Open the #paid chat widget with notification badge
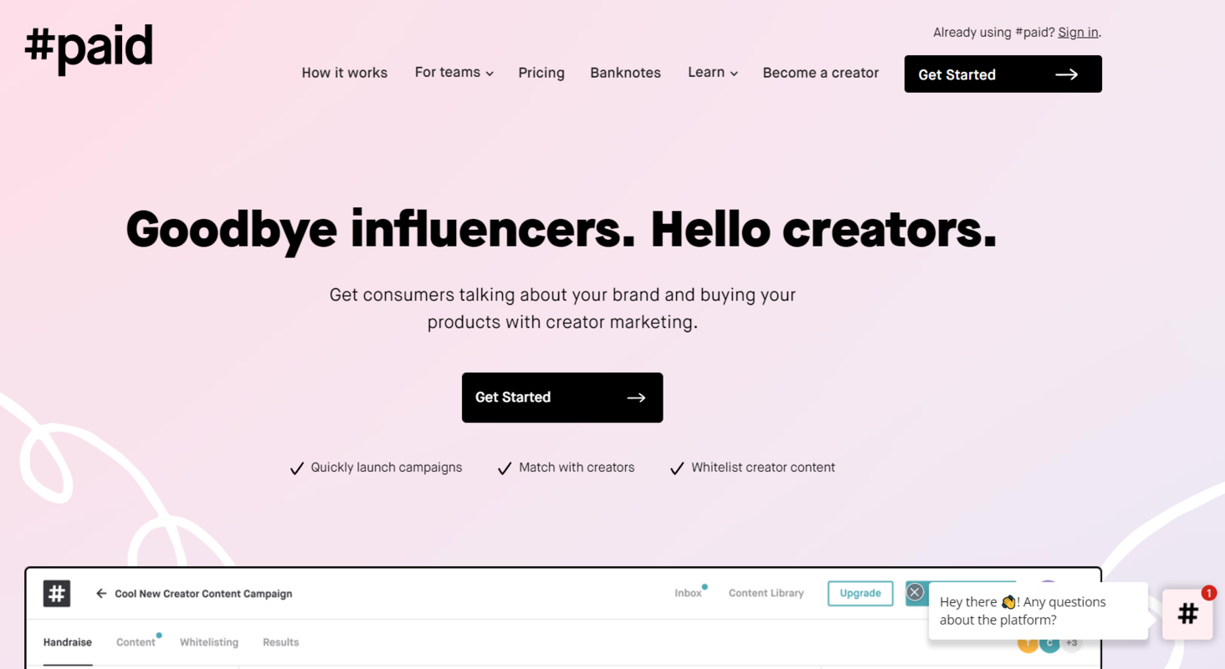The height and width of the screenshot is (669, 1225). 1187,615
